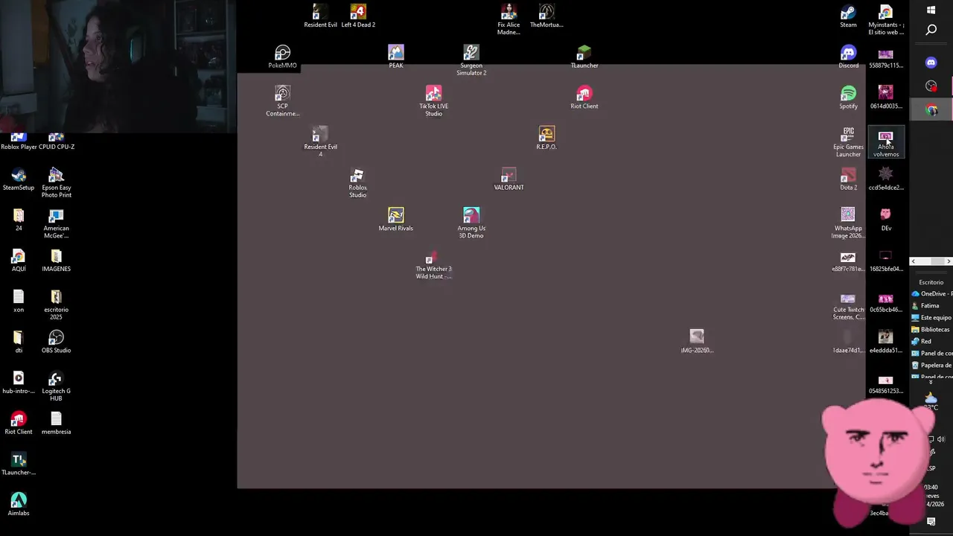Open the Myinstants web shortcut
This screenshot has height=536, width=953.
(886, 20)
